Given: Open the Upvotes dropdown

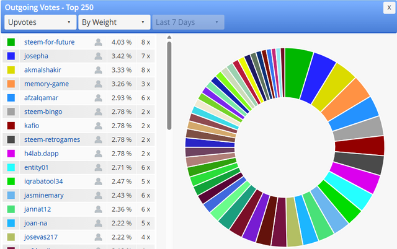Looking at the screenshot, I should click(x=40, y=22).
